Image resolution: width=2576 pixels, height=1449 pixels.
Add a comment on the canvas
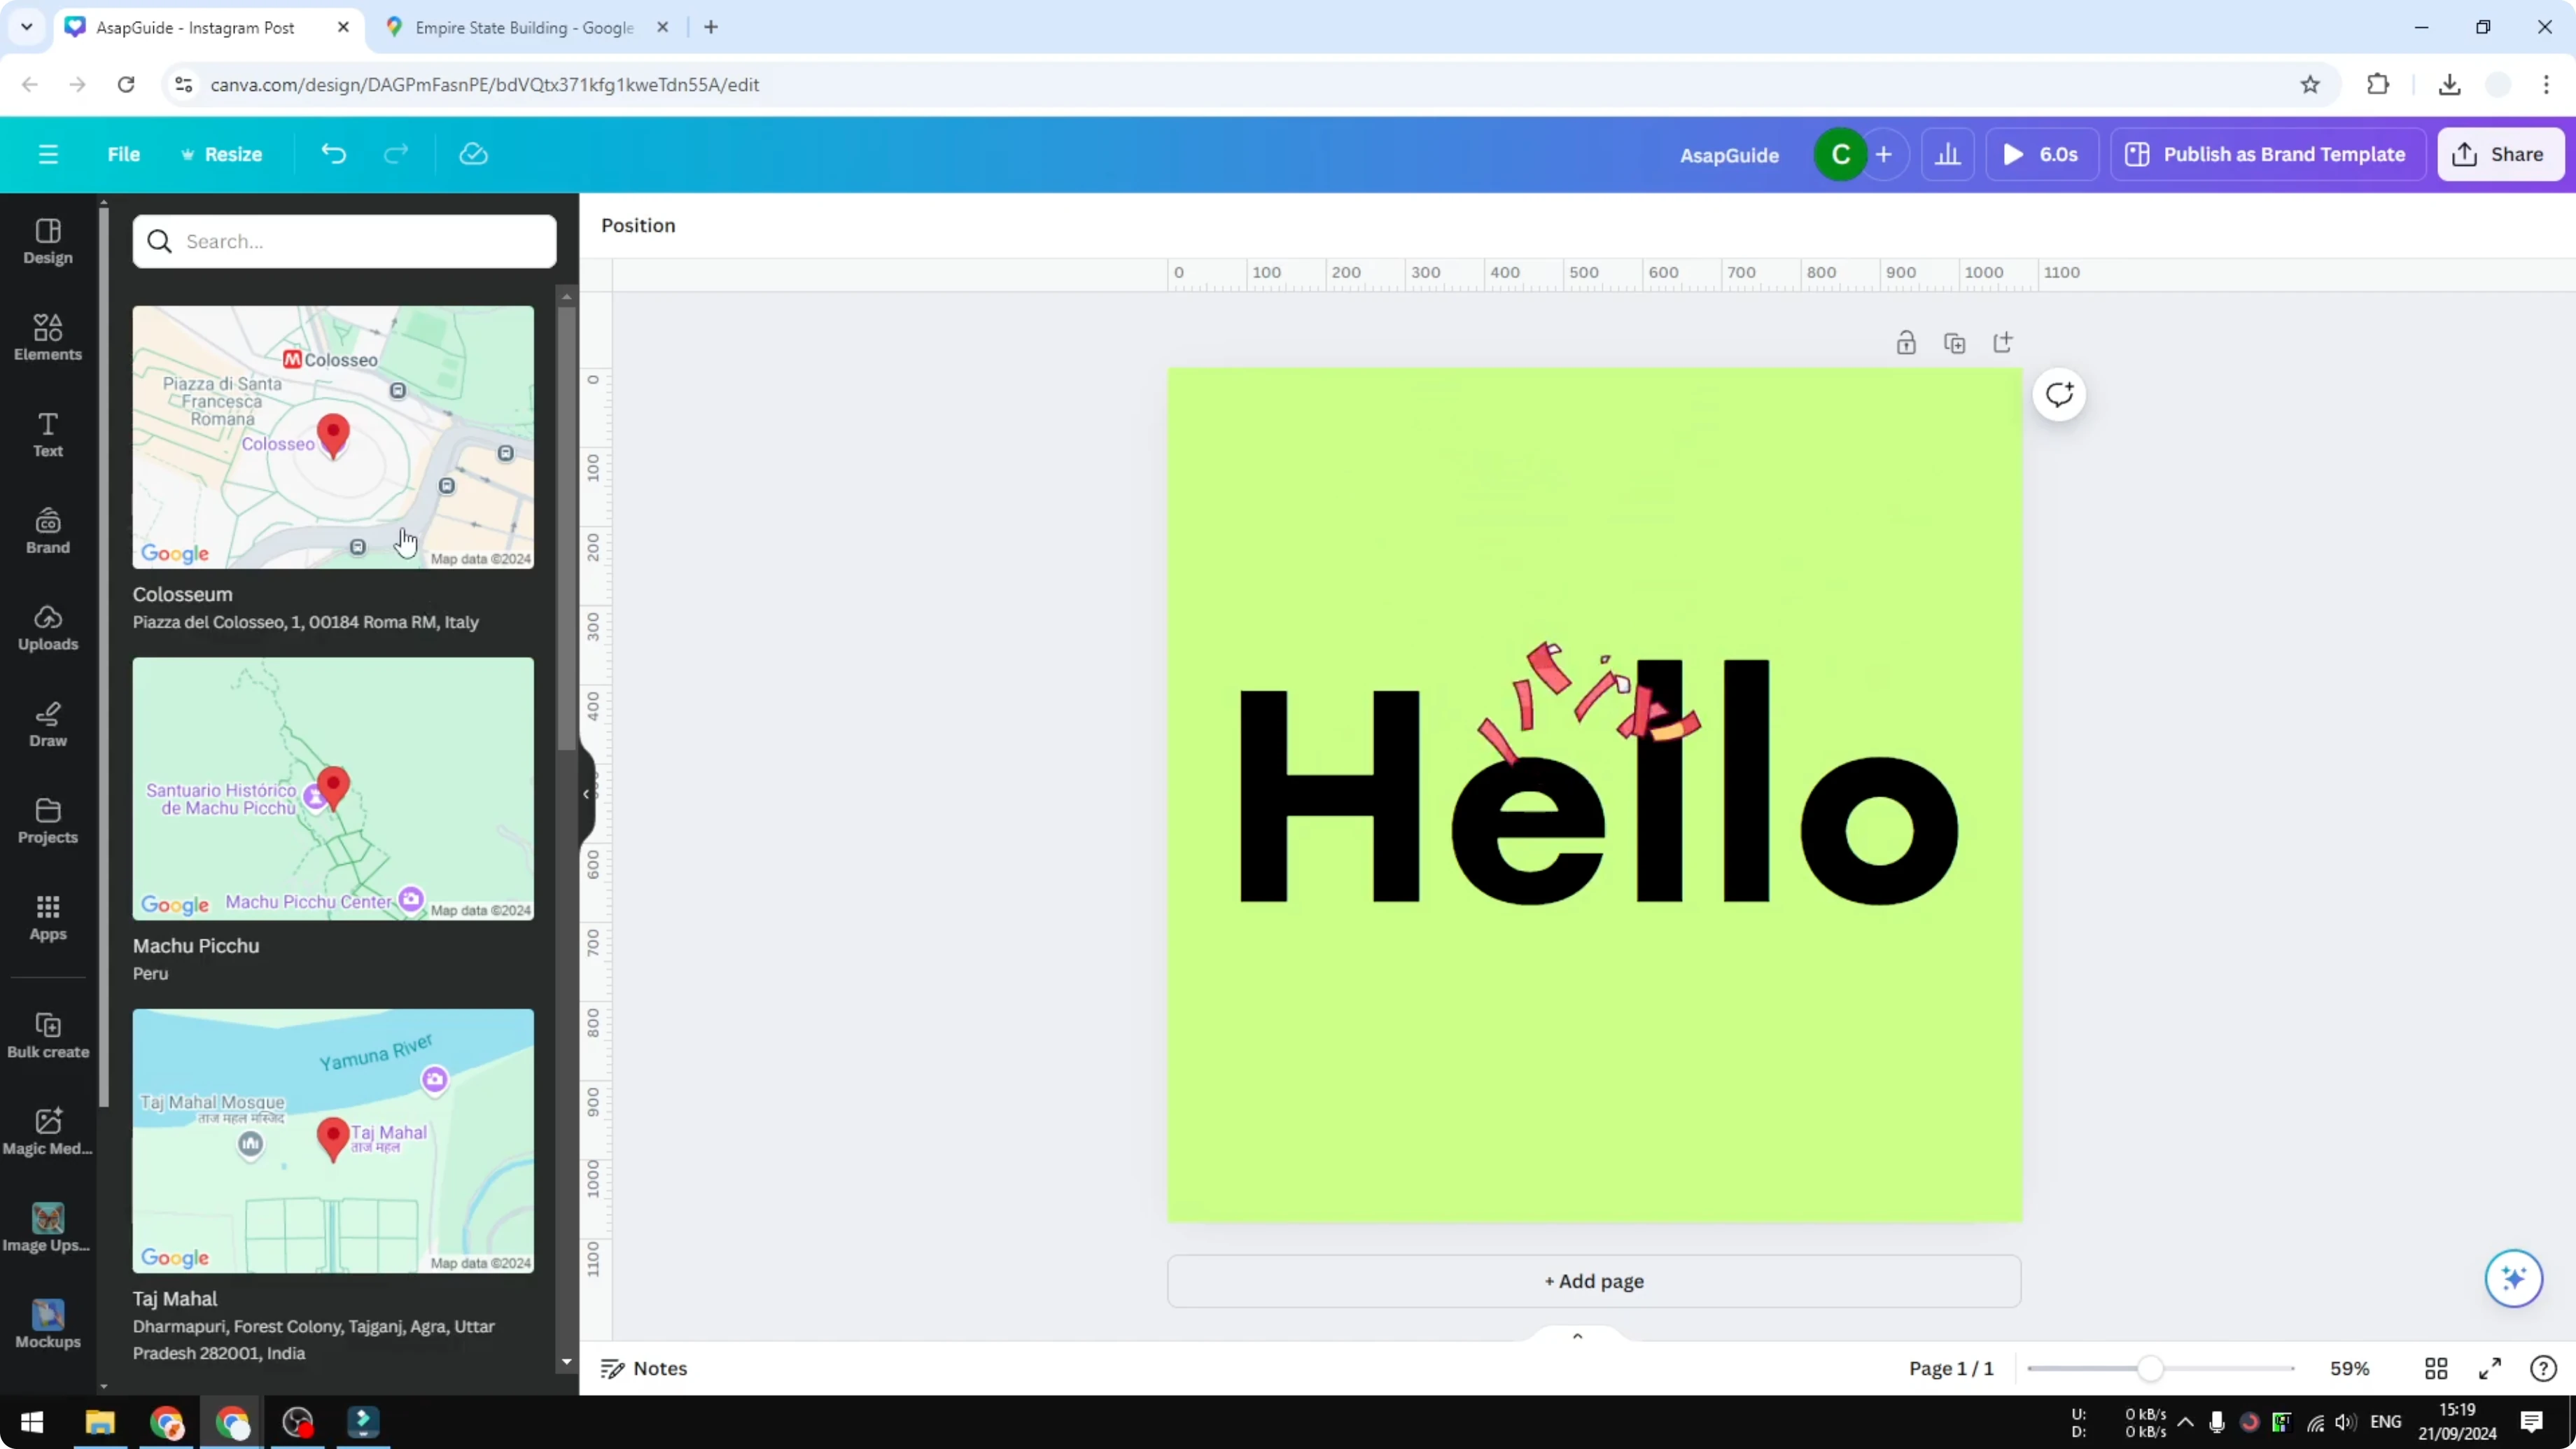2059,394
